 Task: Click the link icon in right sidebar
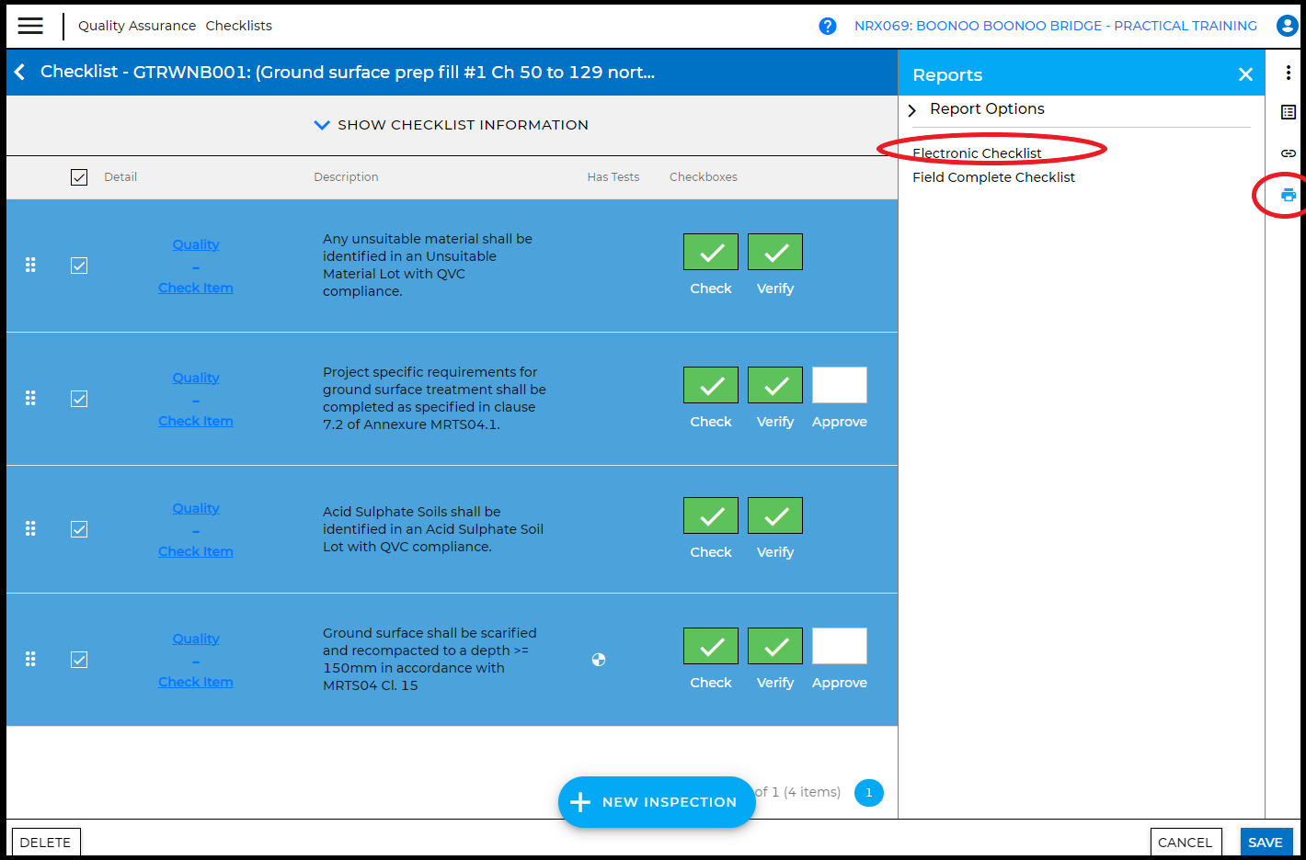pyautogui.click(x=1288, y=153)
